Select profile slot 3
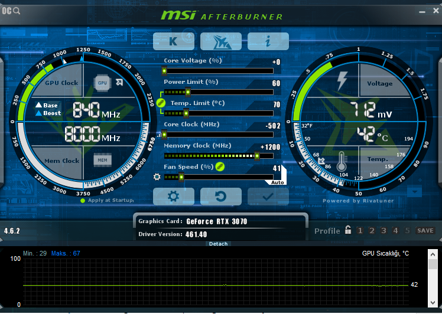The image size is (442, 314). click(383, 231)
